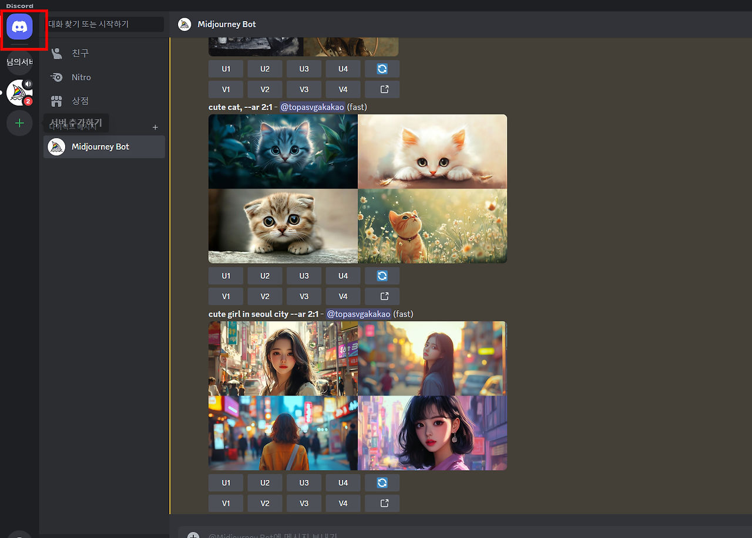
Task: Upscale Seoul girl image with U3
Action: pos(304,483)
